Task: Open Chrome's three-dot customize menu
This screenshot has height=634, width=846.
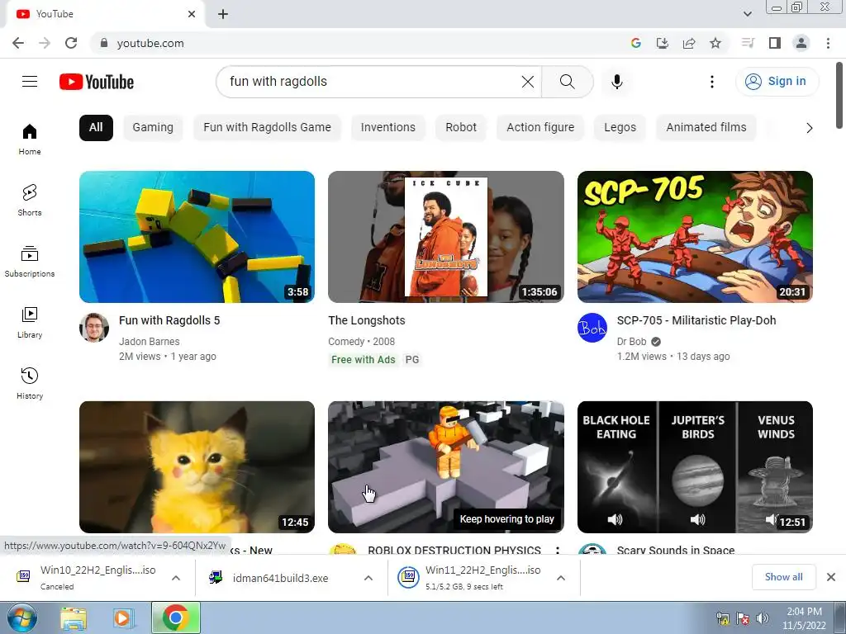Action: tap(828, 43)
